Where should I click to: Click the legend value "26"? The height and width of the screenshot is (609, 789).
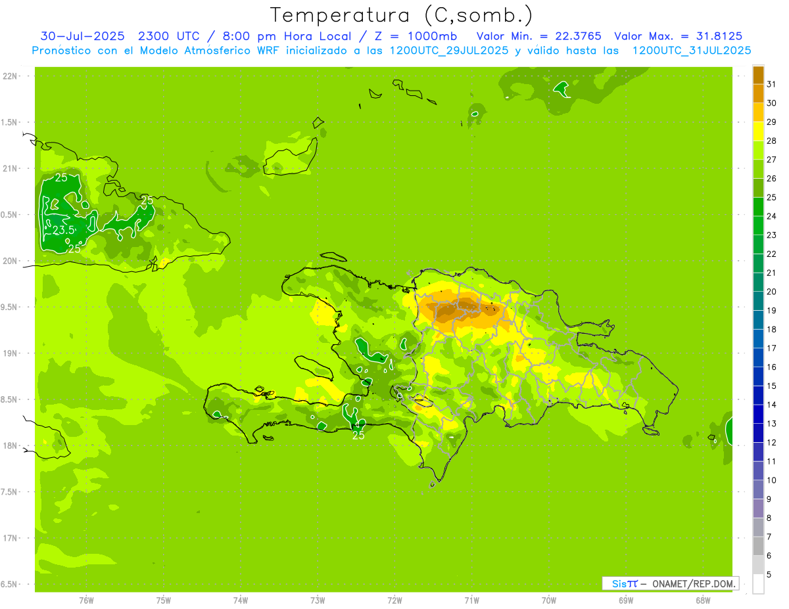point(772,178)
